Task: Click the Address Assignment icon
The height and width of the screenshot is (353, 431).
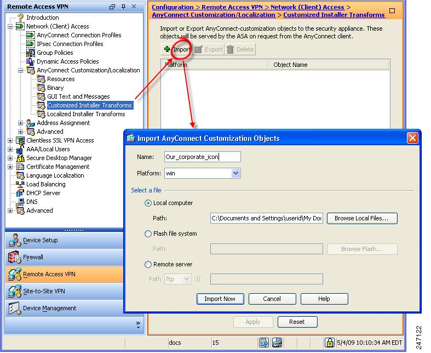Action: [x=31, y=123]
